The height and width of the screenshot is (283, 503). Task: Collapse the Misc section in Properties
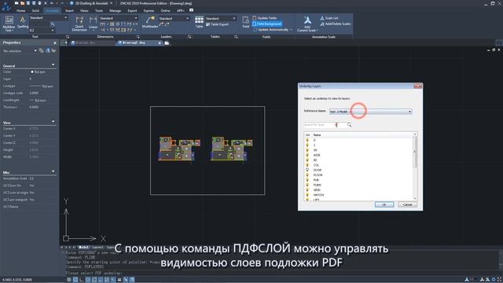point(53,171)
